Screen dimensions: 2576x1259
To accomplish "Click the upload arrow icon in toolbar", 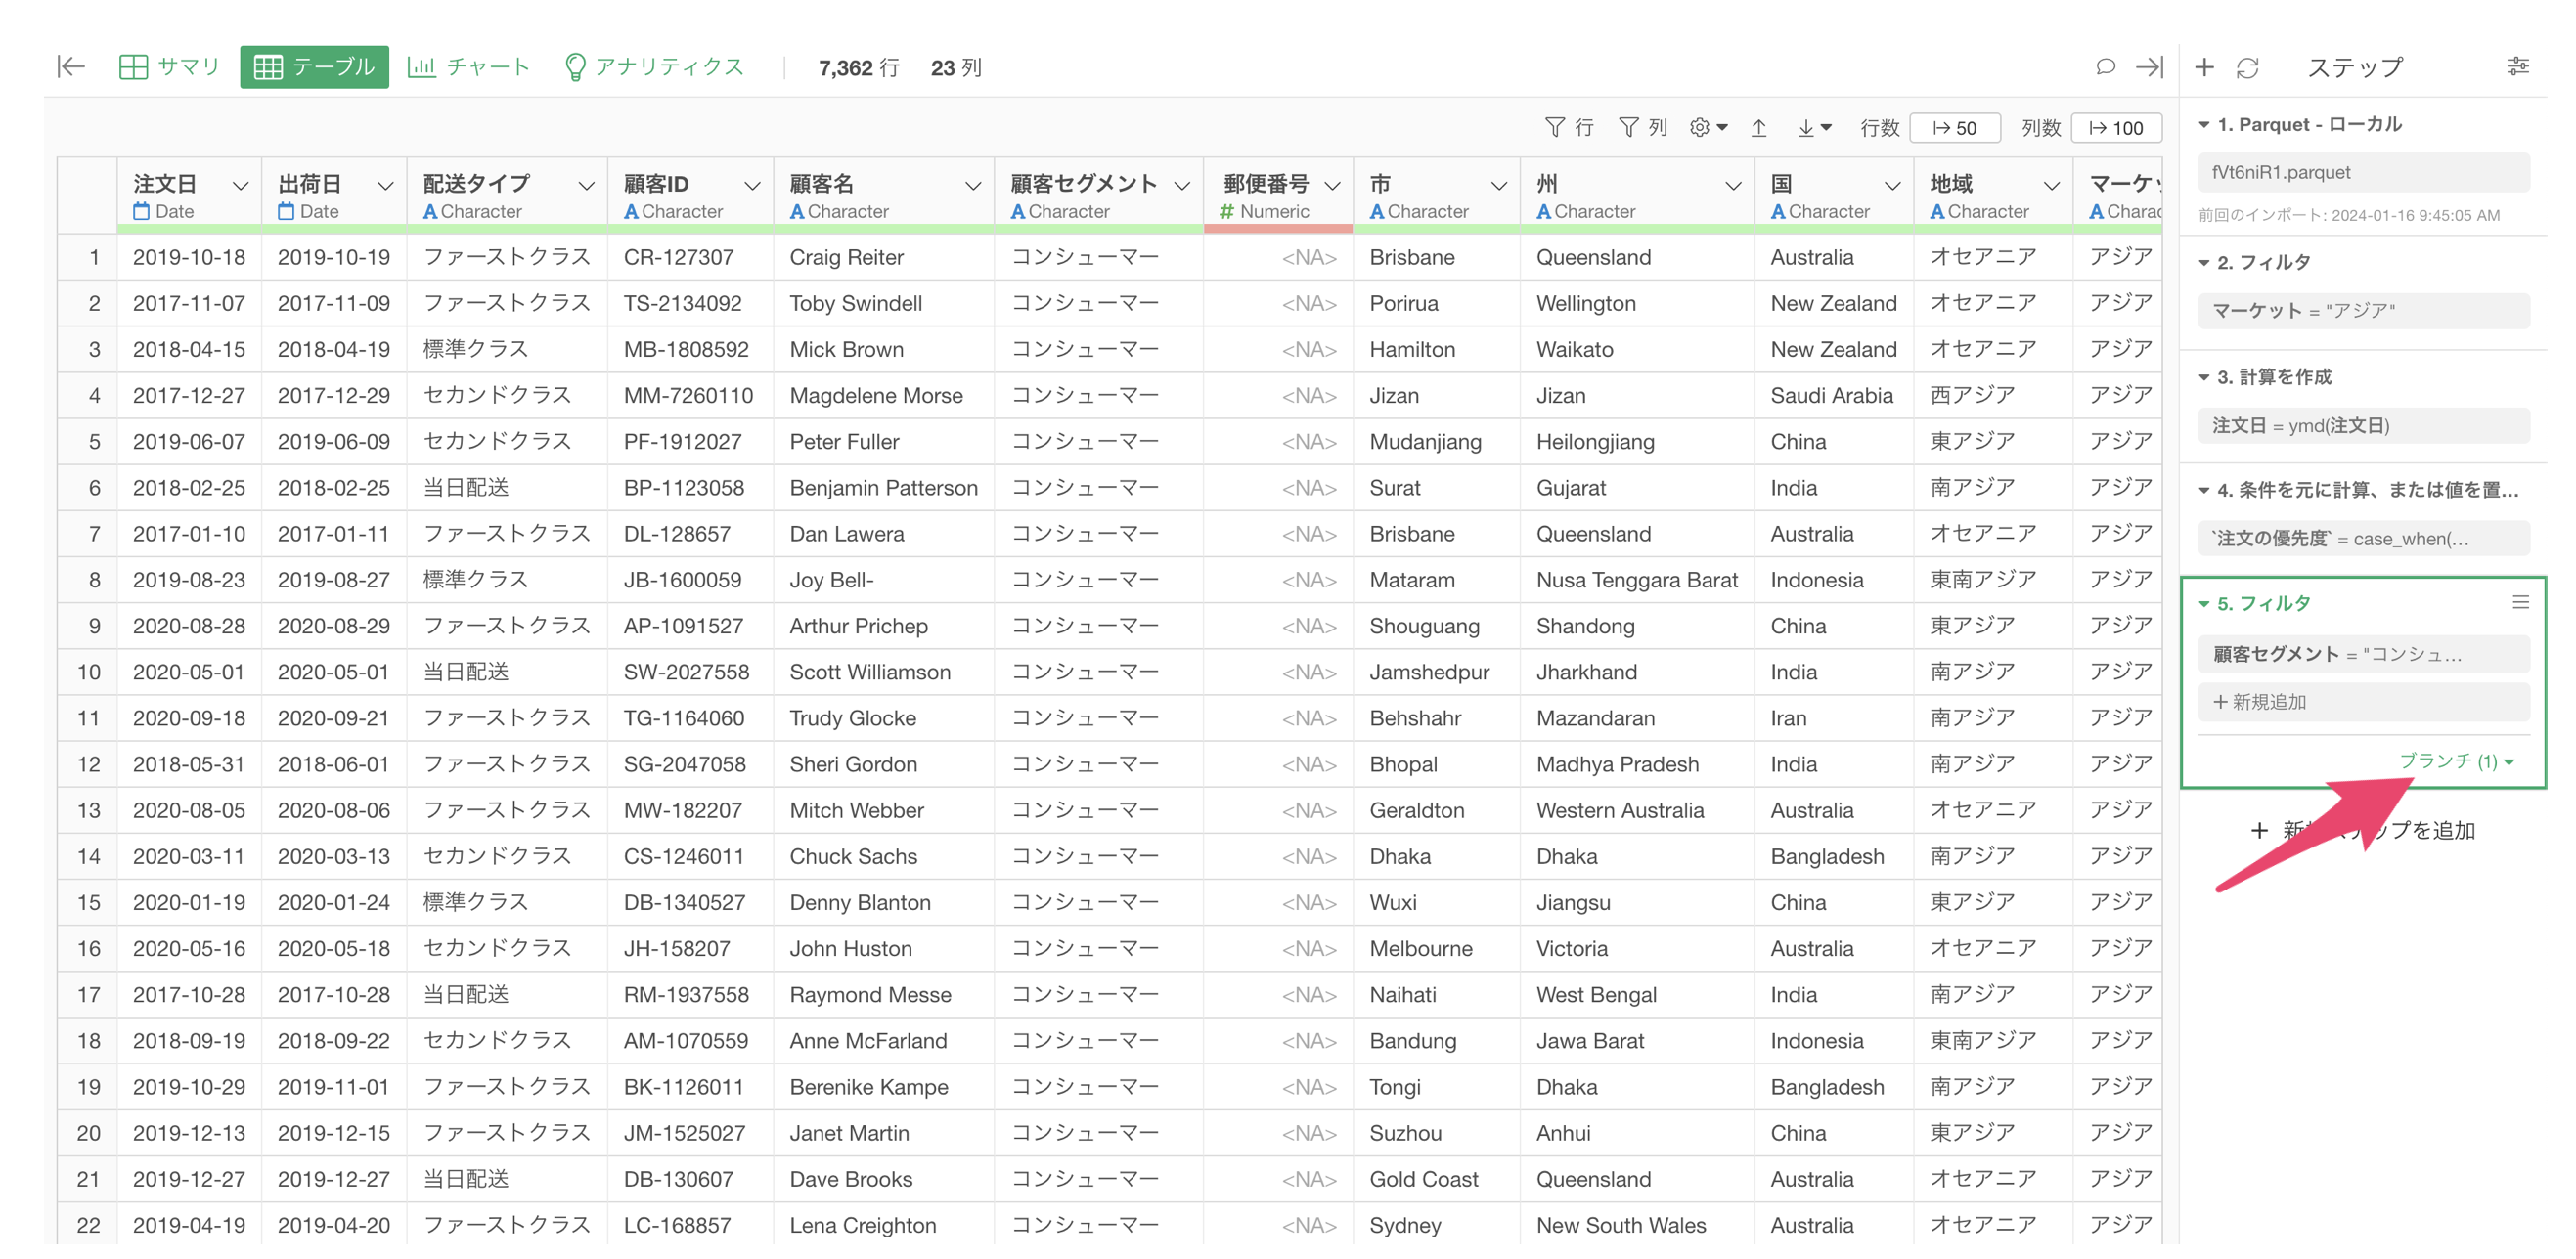I will [x=1759, y=128].
